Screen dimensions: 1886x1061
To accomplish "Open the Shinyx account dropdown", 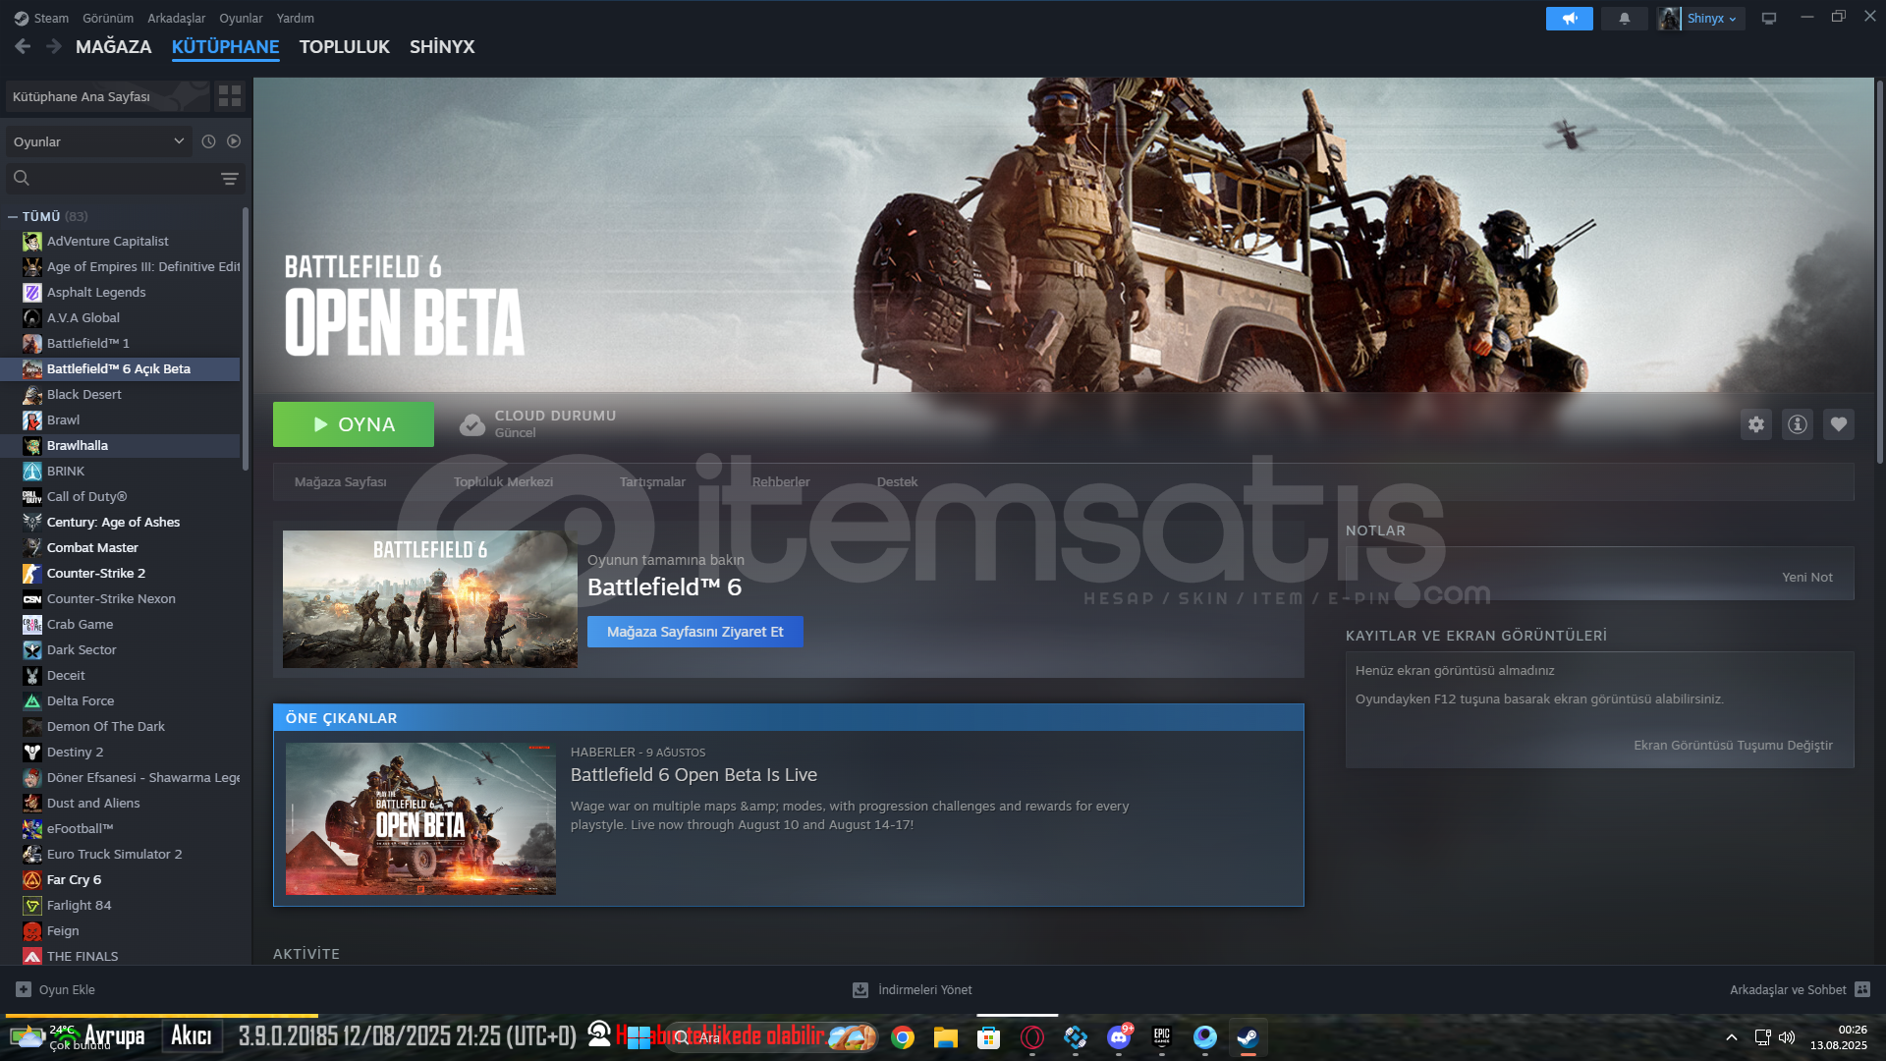I will point(1710,19).
